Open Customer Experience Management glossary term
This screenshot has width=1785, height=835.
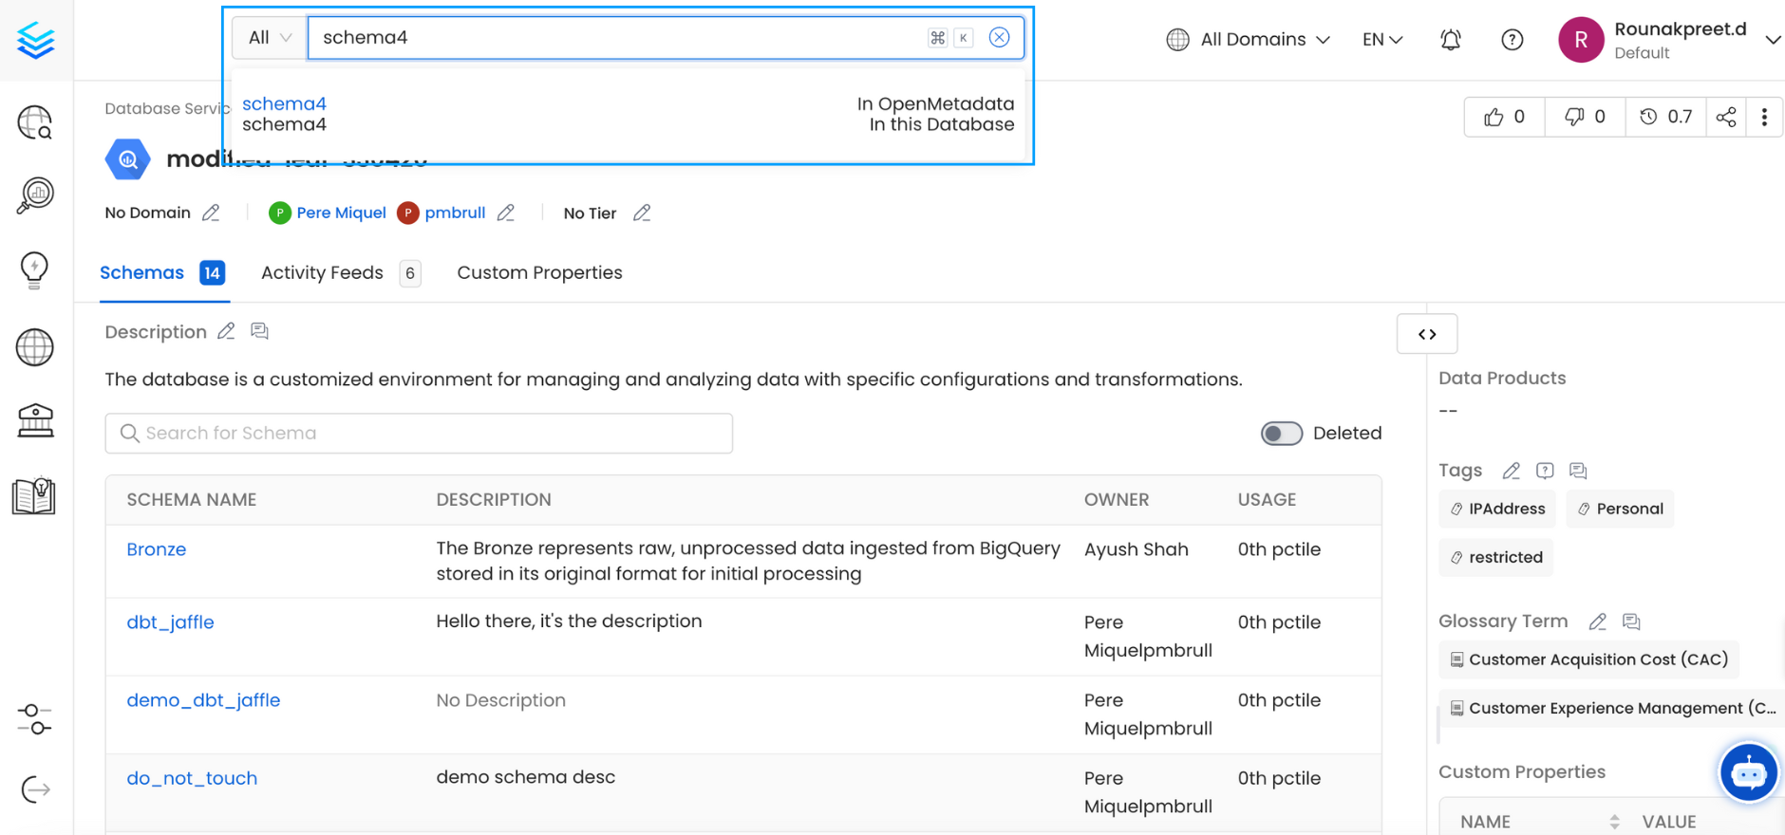[1611, 708]
